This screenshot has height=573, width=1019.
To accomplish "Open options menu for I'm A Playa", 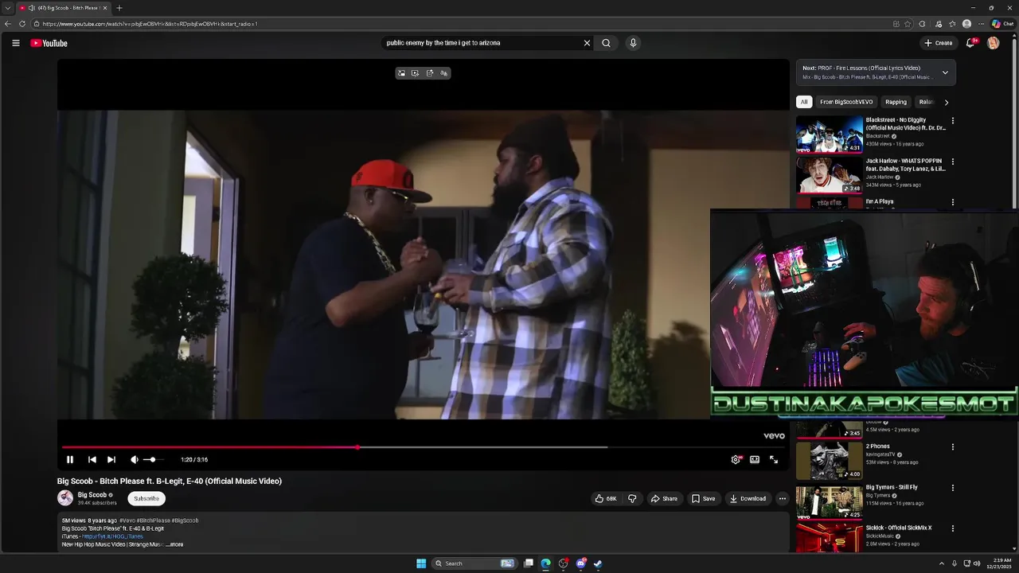I will coord(952,202).
